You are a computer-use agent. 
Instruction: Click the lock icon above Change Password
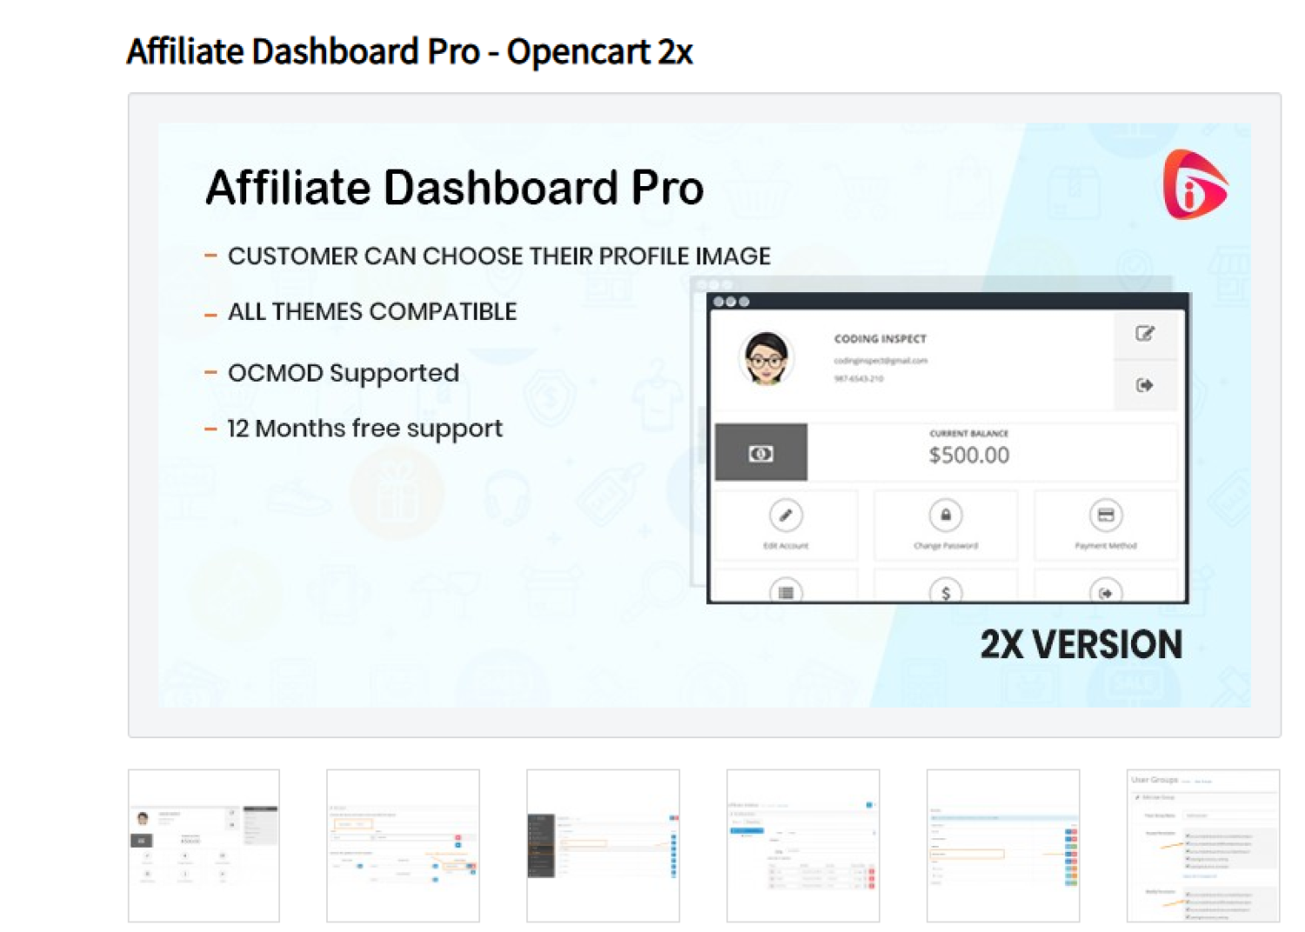pos(945,515)
